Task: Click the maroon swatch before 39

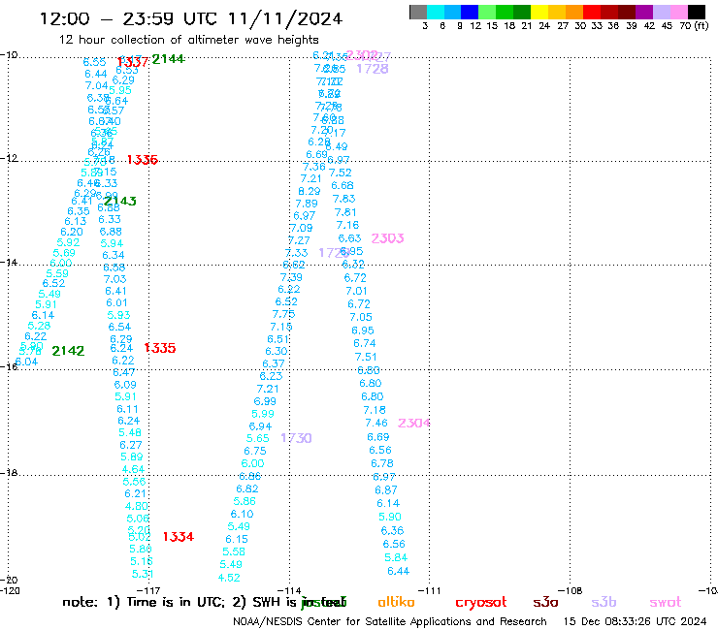Action: (x=627, y=12)
